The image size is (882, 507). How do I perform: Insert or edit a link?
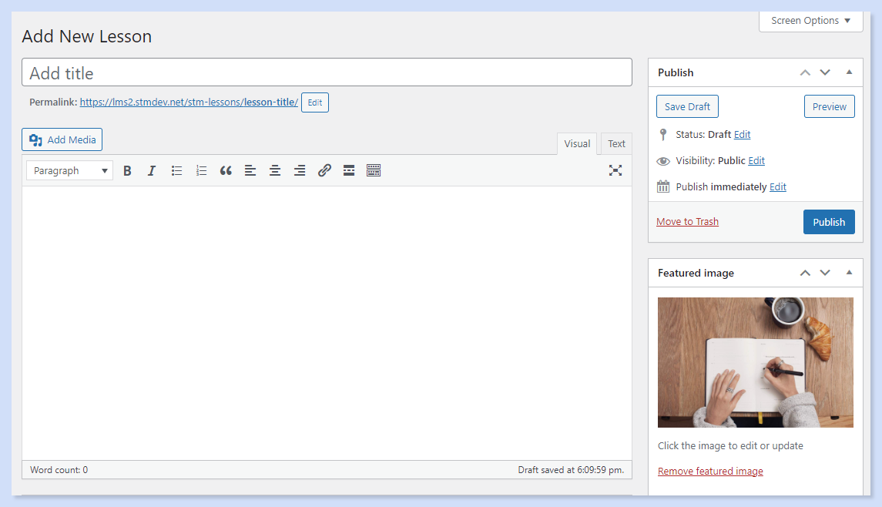(x=324, y=170)
